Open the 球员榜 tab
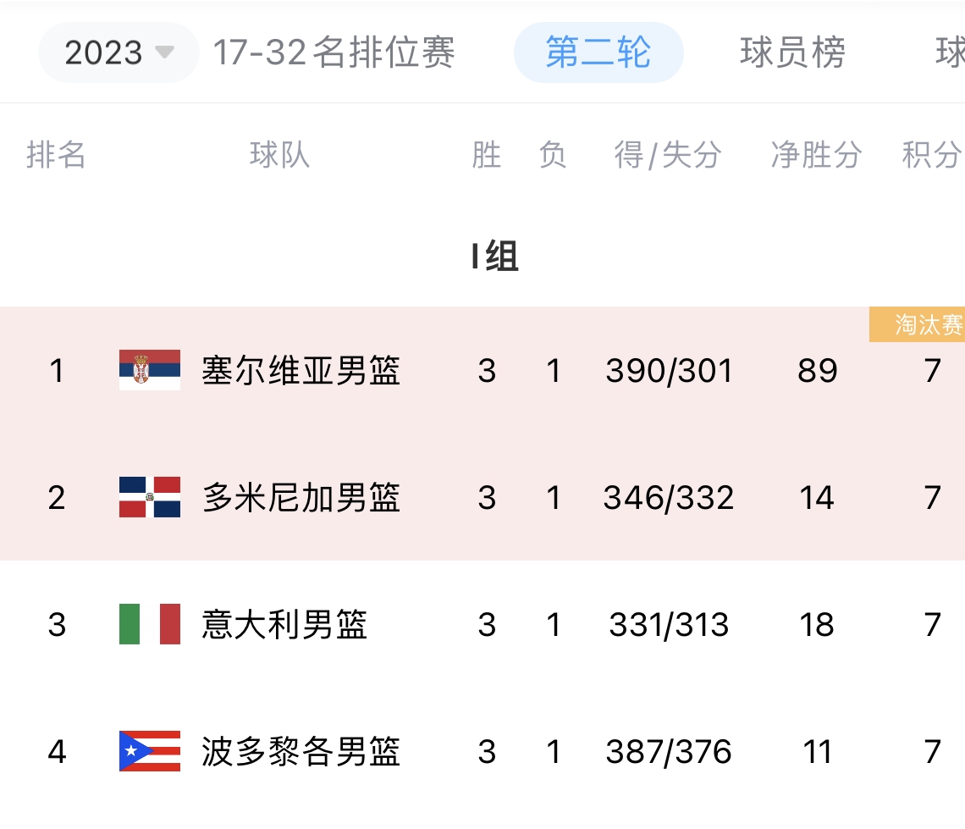Viewport: 965px width, 829px height. point(792,53)
